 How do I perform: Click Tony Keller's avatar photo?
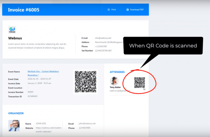(x=114, y=81)
